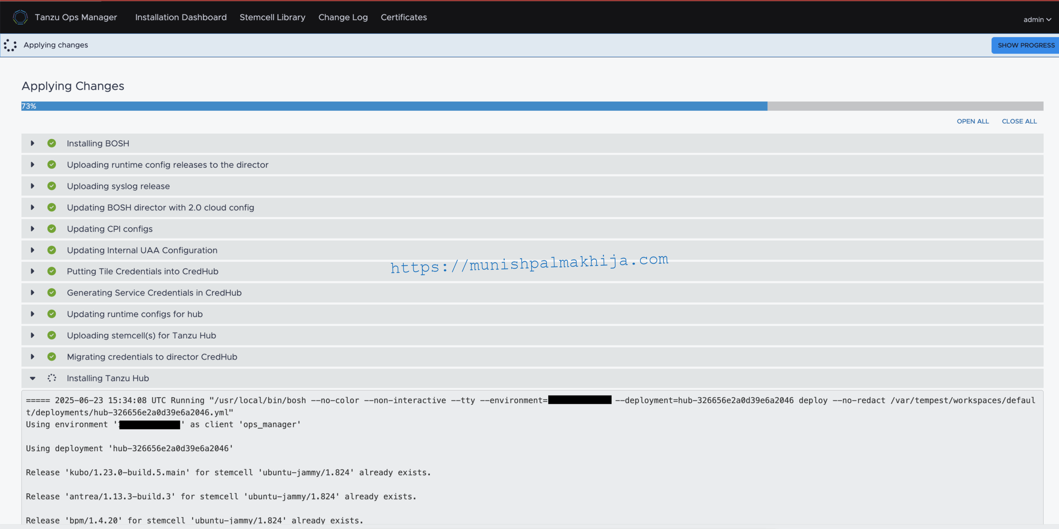Click green check for Generating Service Credentials row
The width and height of the screenshot is (1059, 529).
pyautogui.click(x=52, y=293)
